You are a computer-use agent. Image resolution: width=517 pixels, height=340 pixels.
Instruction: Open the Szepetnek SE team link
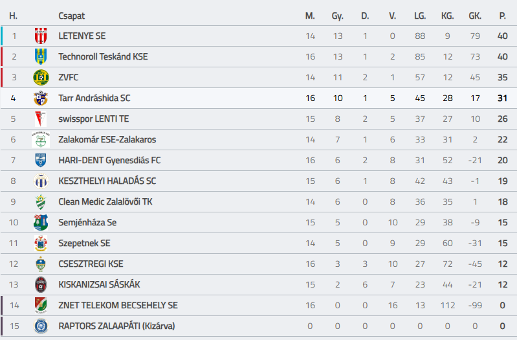[84, 244]
